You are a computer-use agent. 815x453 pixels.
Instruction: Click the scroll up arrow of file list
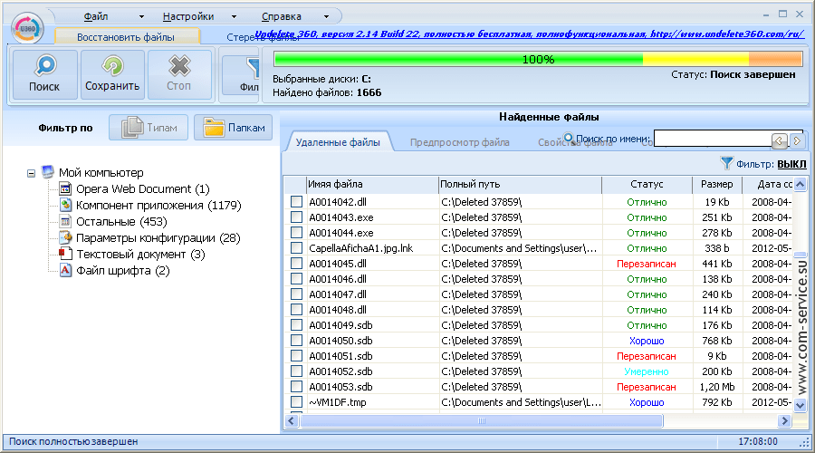pos(800,184)
